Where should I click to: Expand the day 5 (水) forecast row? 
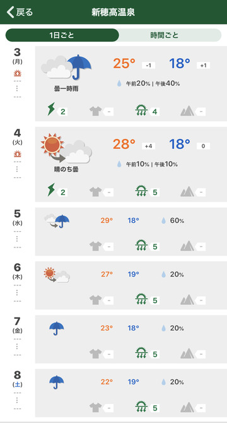click(131, 232)
